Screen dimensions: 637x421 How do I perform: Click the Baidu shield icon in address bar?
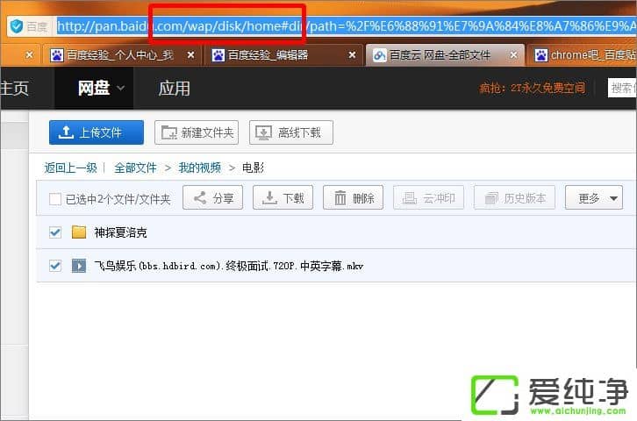click(16, 26)
